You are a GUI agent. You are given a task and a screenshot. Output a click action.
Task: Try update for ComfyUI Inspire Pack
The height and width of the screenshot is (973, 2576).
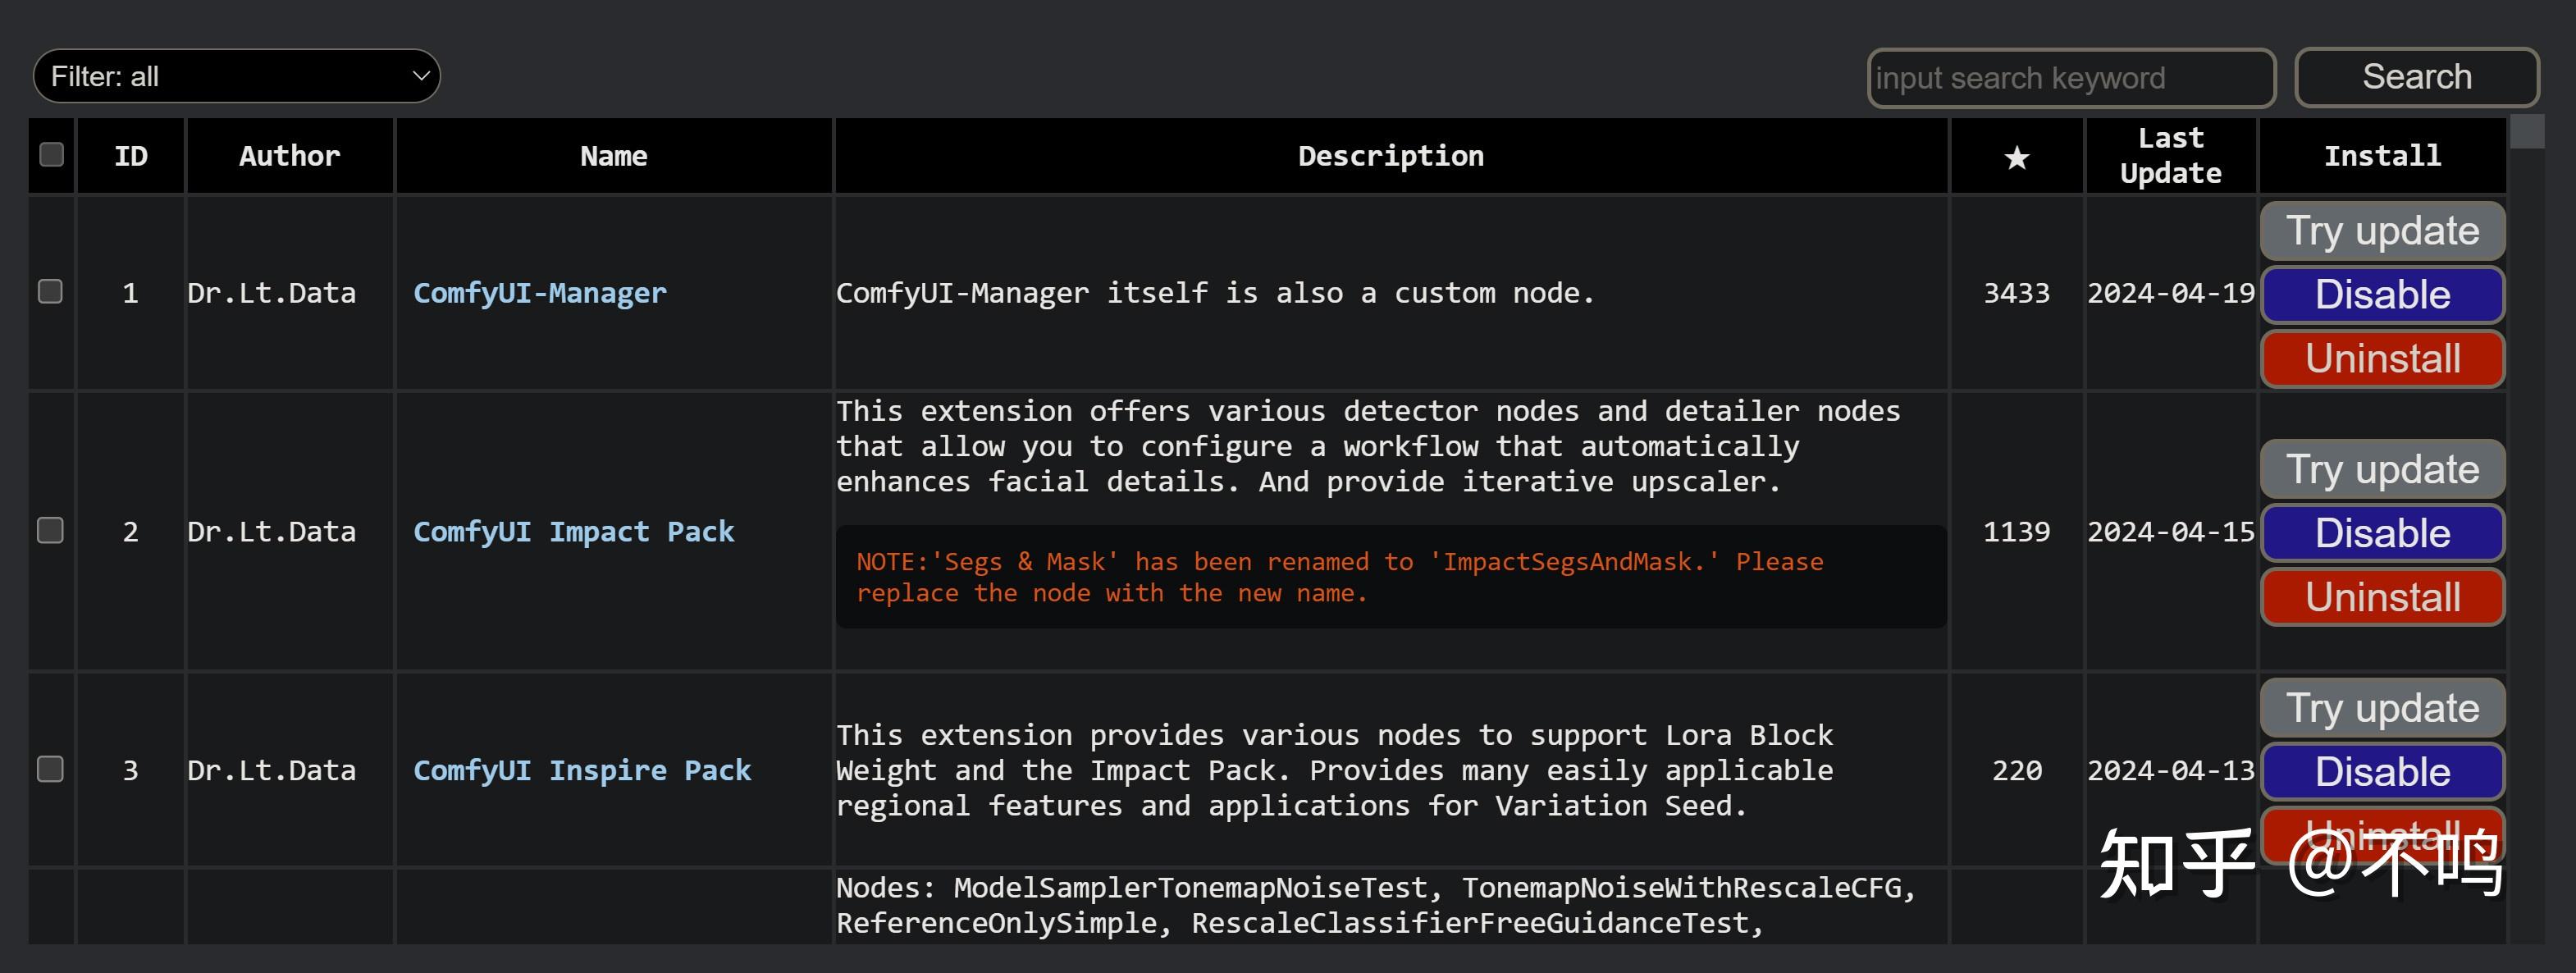[x=2381, y=708]
